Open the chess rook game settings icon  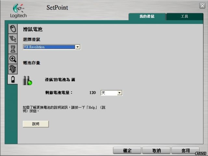click(x=13, y=49)
